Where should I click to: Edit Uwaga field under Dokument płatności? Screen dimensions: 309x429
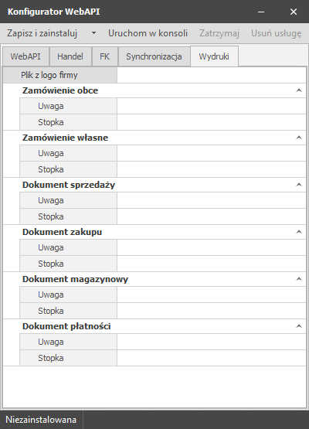click(212, 342)
